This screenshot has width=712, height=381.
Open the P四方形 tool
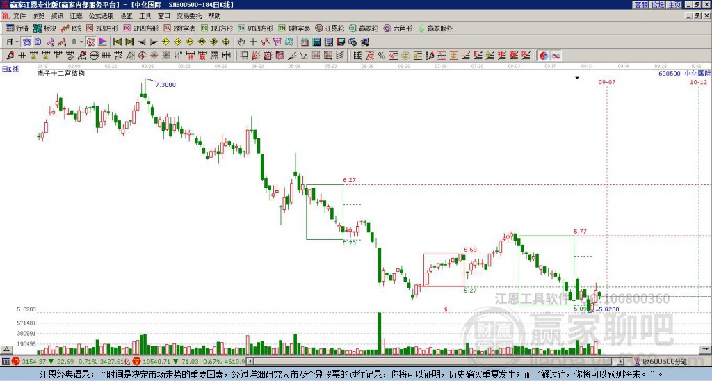click(102, 28)
